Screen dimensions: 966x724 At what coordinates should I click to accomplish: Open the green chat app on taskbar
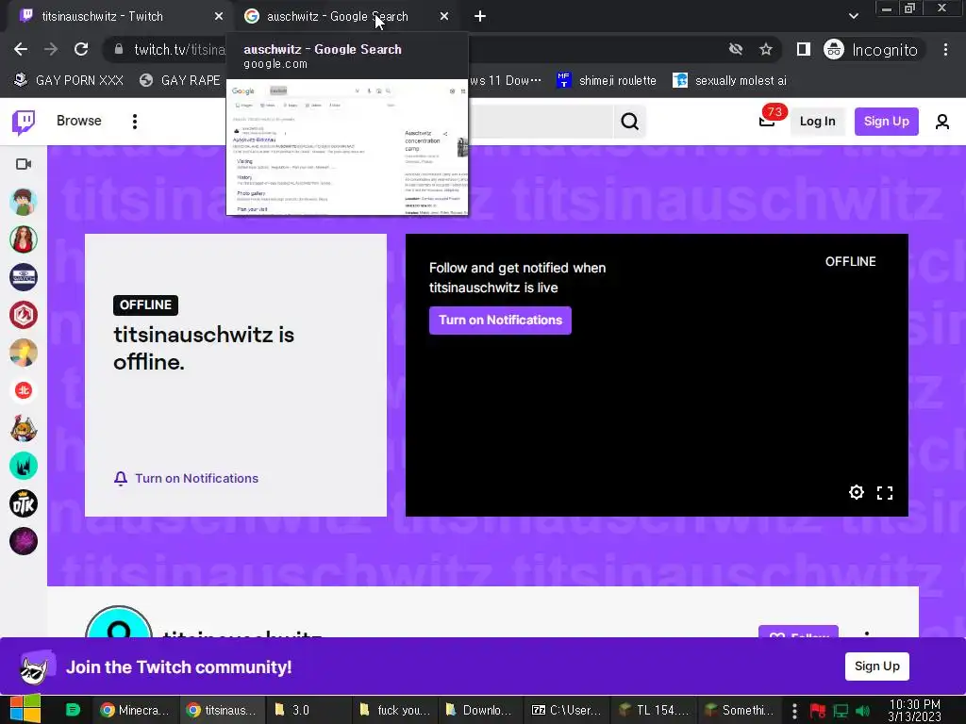(72, 710)
